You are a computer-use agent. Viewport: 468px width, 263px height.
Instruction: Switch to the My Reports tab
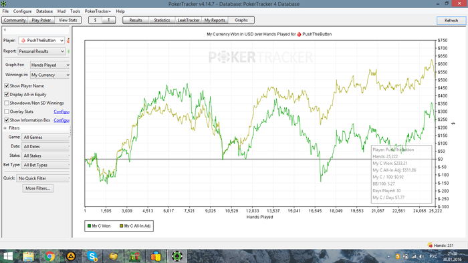click(215, 20)
